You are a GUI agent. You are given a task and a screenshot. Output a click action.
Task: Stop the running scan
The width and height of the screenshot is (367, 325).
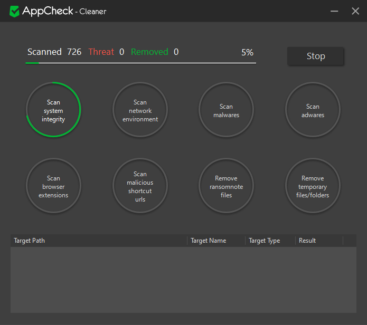(315, 56)
